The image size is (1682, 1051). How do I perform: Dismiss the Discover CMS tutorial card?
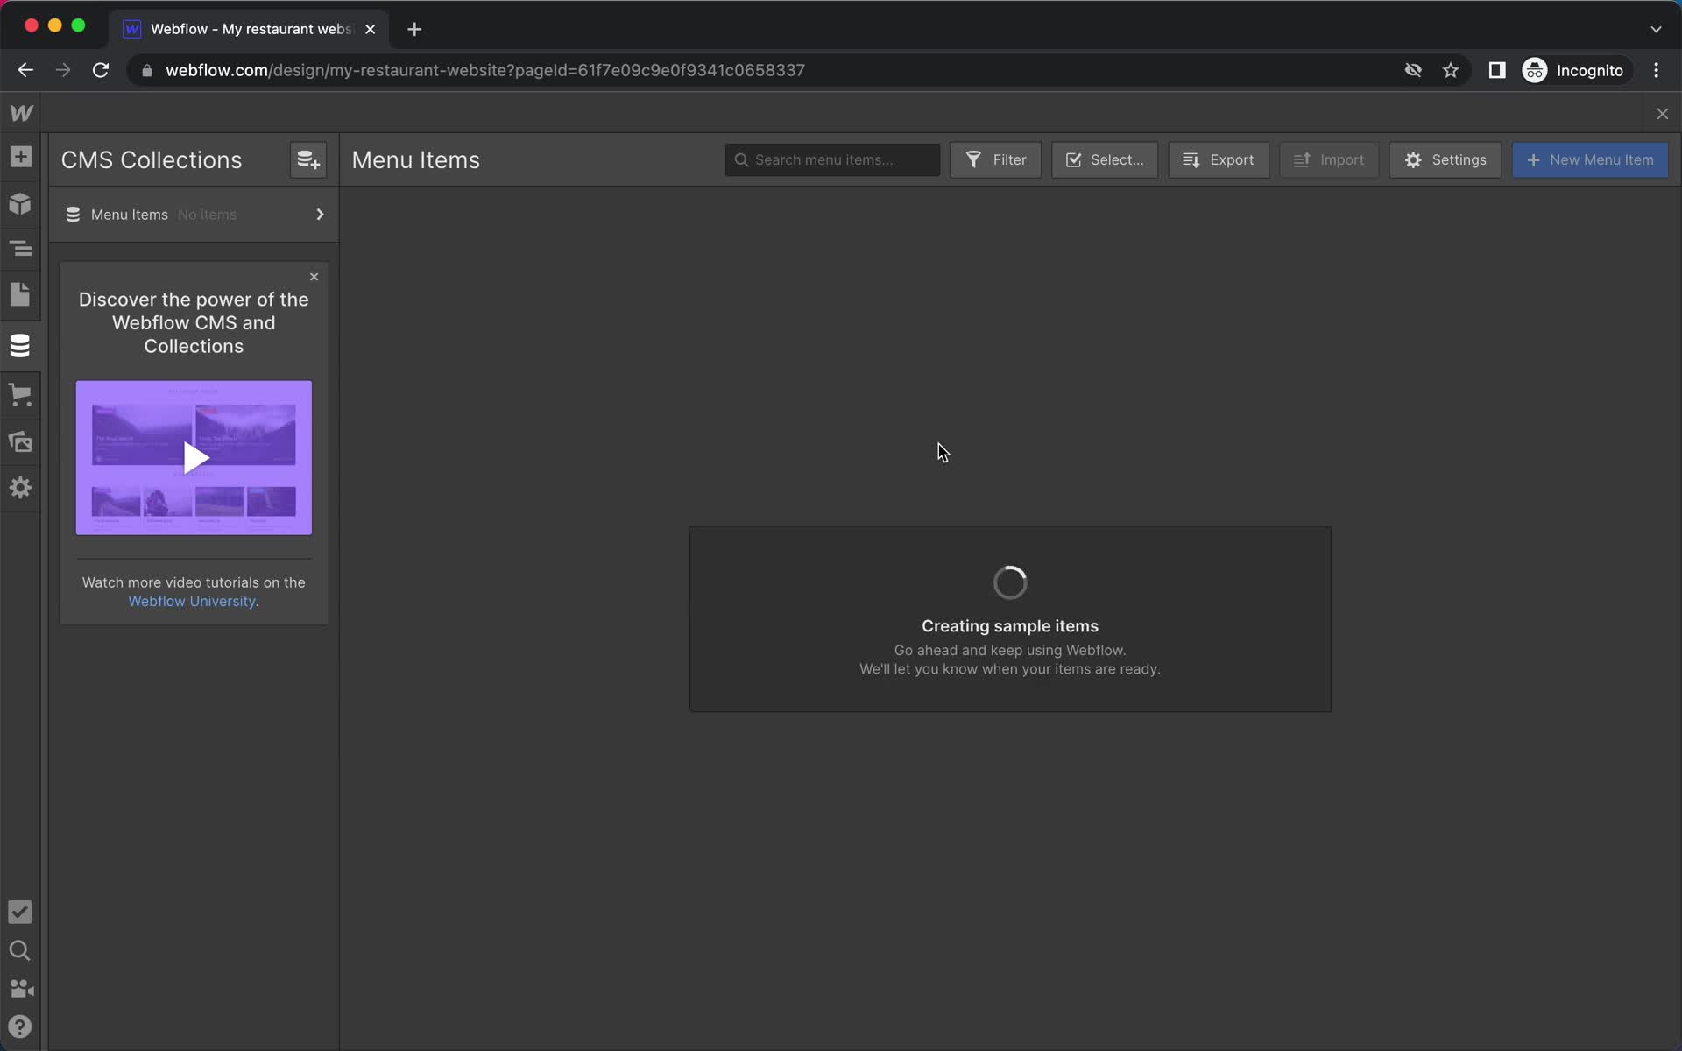point(314,277)
